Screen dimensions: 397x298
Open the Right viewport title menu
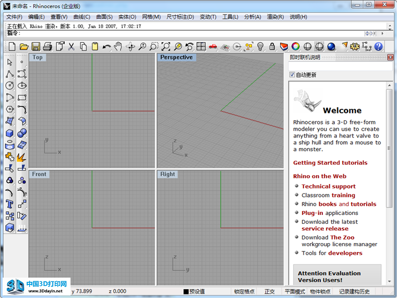(x=167, y=174)
